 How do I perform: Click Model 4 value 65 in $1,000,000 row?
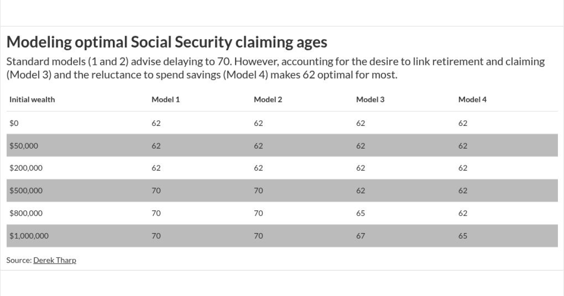tap(463, 236)
